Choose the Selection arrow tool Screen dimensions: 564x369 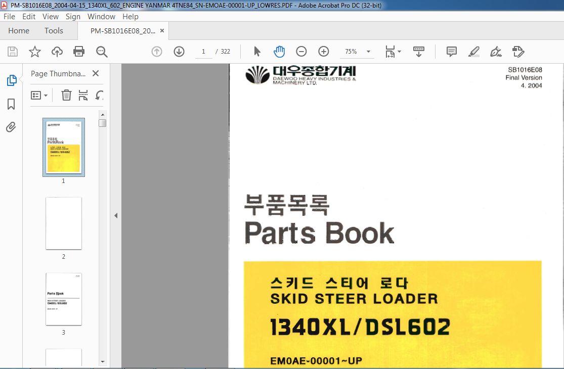(x=257, y=52)
